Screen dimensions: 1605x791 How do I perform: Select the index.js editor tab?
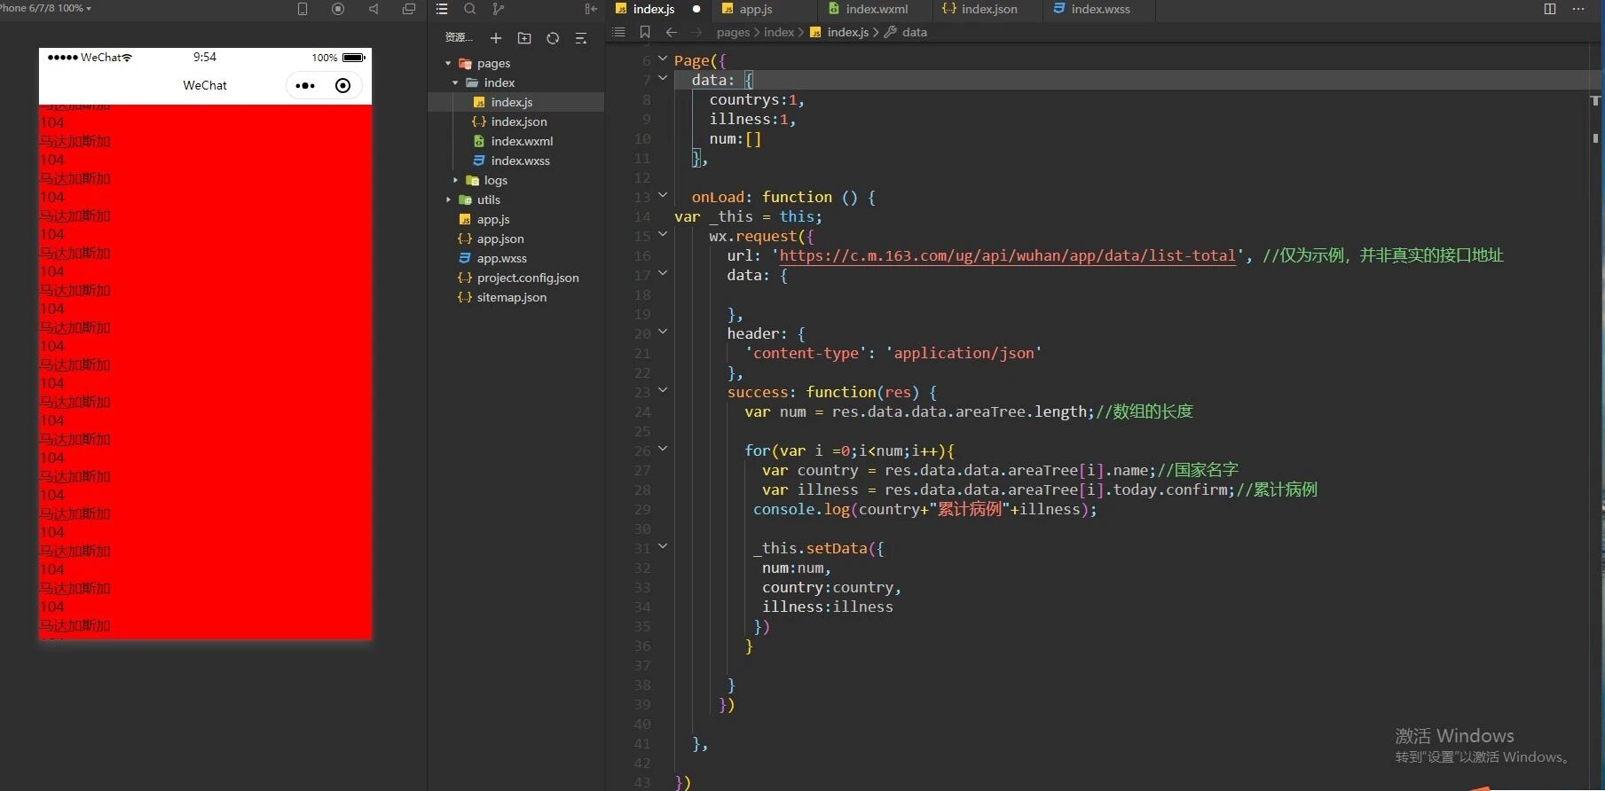(653, 9)
